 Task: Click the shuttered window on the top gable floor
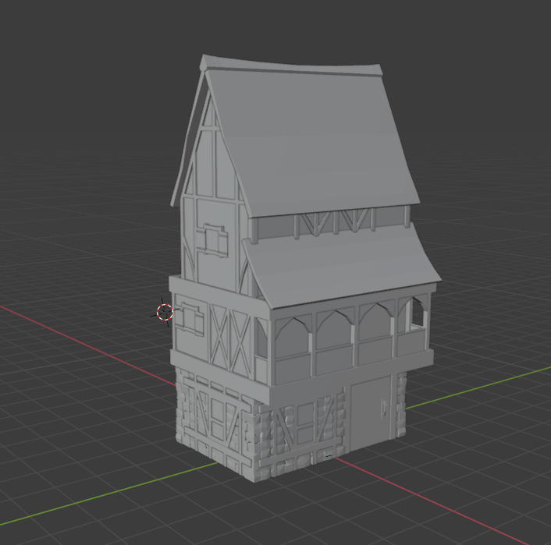(212, 240)
